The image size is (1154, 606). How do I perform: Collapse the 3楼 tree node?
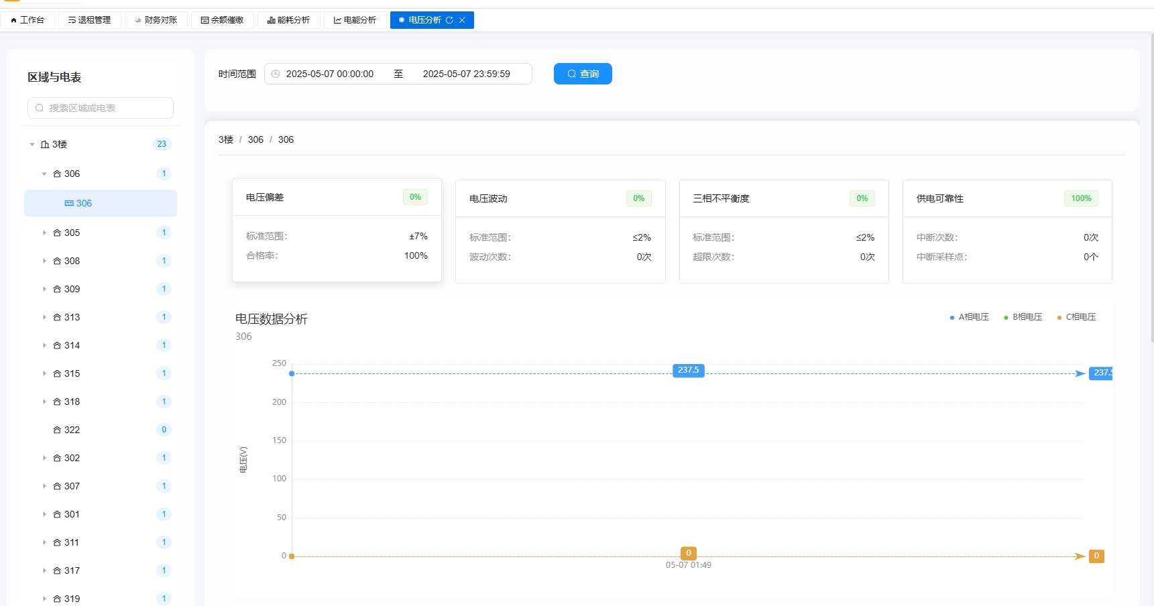coord(32,144)
